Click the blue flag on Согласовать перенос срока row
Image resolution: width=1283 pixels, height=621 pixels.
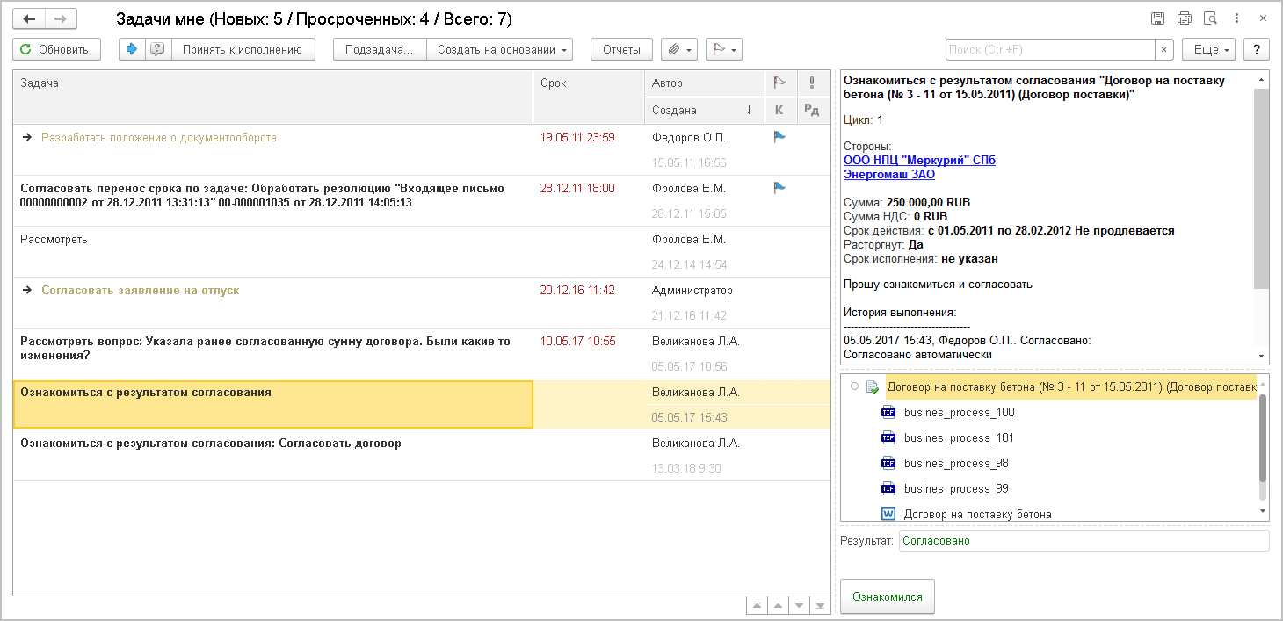pos(779,188)
